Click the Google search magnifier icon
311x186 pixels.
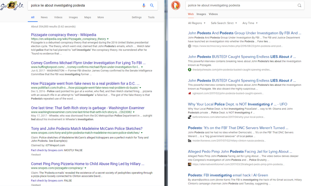coord(152,5)
